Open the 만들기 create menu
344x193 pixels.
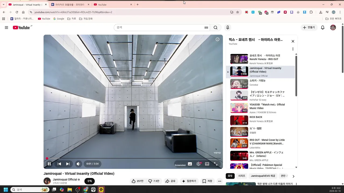click(309, 28)
